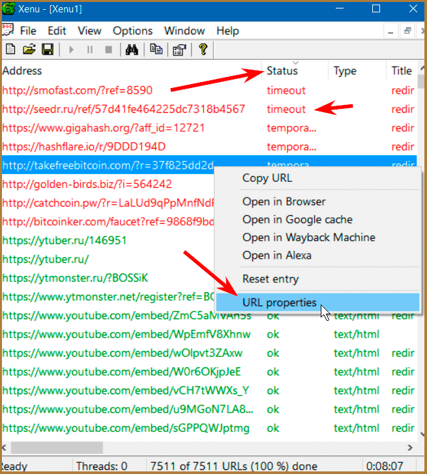Click the New document toolbar icon

[x=10, y=50]
